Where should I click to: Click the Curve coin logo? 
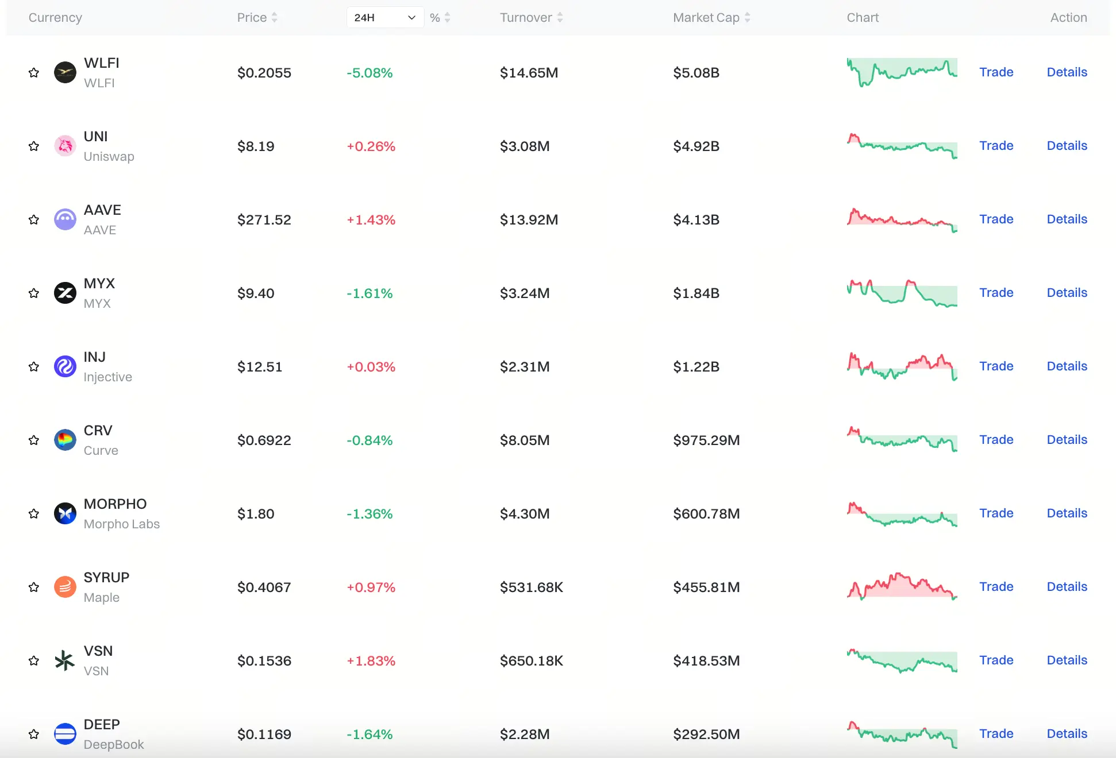(65, 440)
